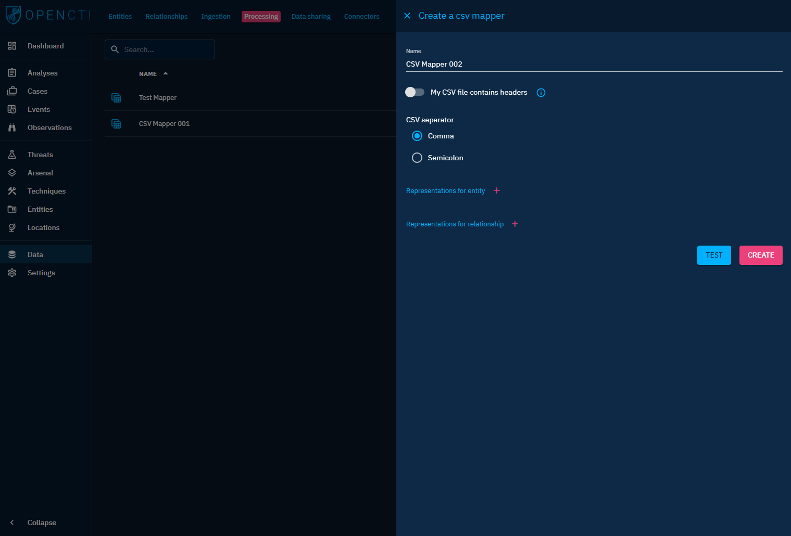Collapse the sidebar with chevron

point(12,522)
